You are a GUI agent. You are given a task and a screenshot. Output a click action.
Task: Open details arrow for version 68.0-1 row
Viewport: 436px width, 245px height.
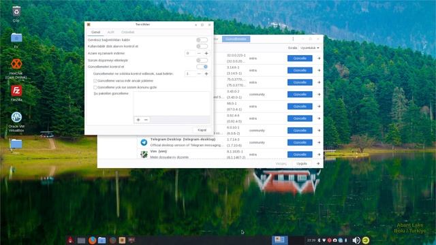pos(319,106)
